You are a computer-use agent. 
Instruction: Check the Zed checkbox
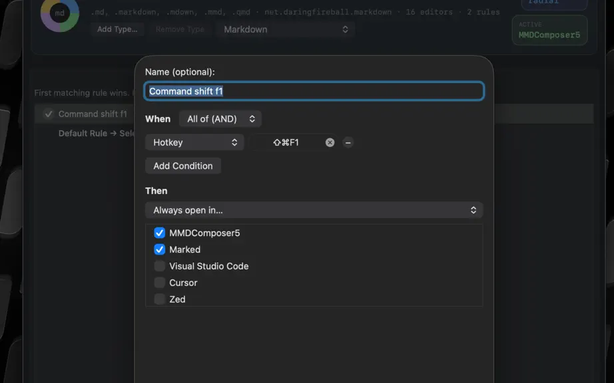[159, 299]
